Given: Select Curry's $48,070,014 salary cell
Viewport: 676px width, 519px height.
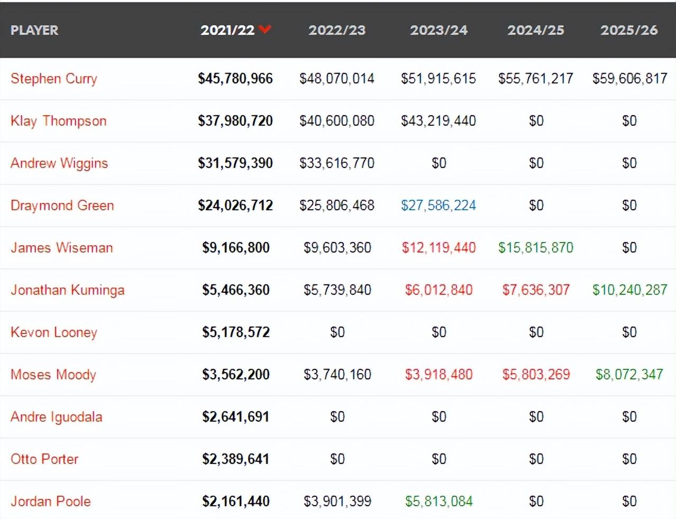Looking at the screenshot, I should 337,79.
